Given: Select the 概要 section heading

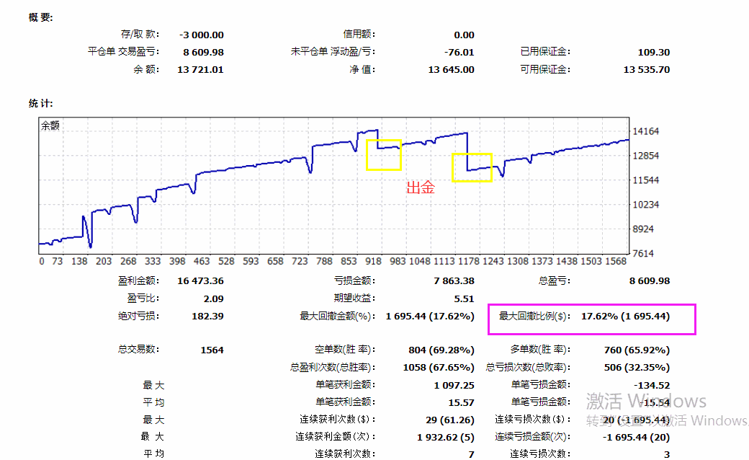Looking at the screenshot, I should coord(40,17).
